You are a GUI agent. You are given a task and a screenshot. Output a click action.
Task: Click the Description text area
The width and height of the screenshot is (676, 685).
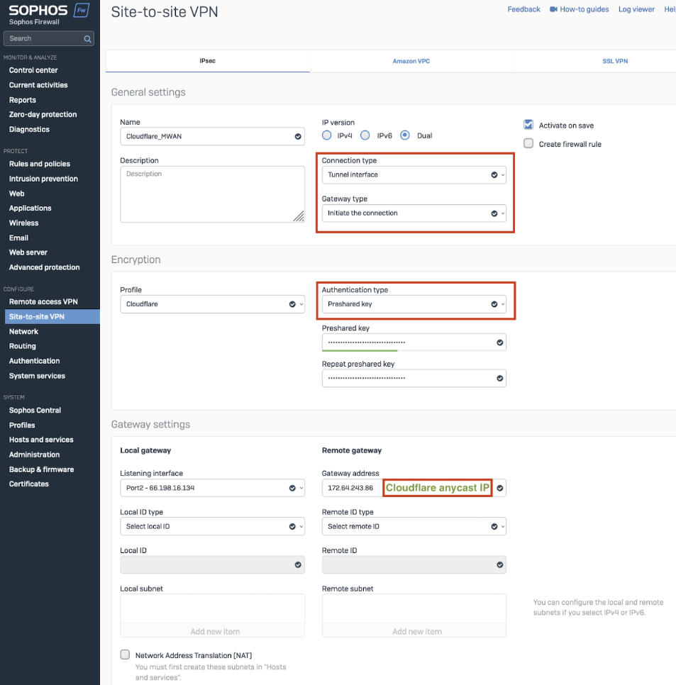[212, 194]
